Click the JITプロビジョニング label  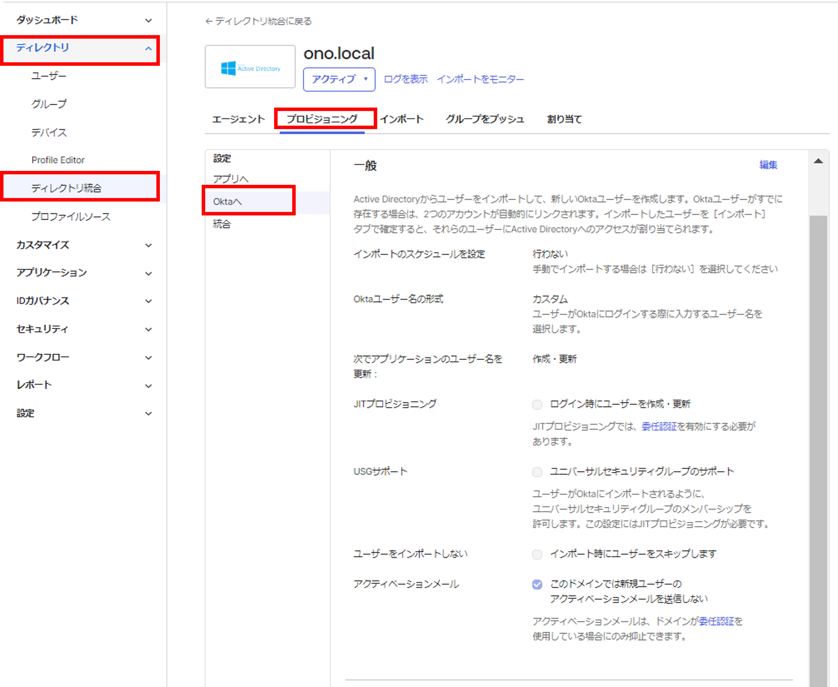coord(395,404)
